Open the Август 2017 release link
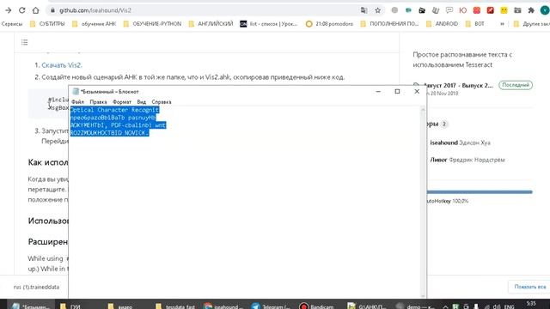 pos(458,85)
